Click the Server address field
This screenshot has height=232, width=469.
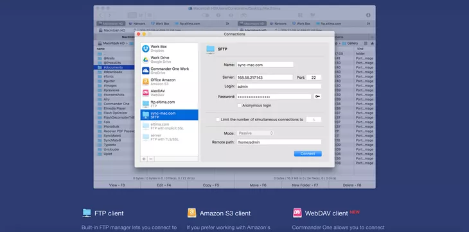click(265, 78)
